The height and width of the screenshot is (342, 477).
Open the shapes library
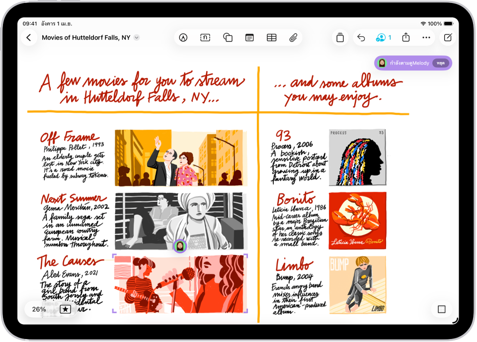(x=228, y=37)
